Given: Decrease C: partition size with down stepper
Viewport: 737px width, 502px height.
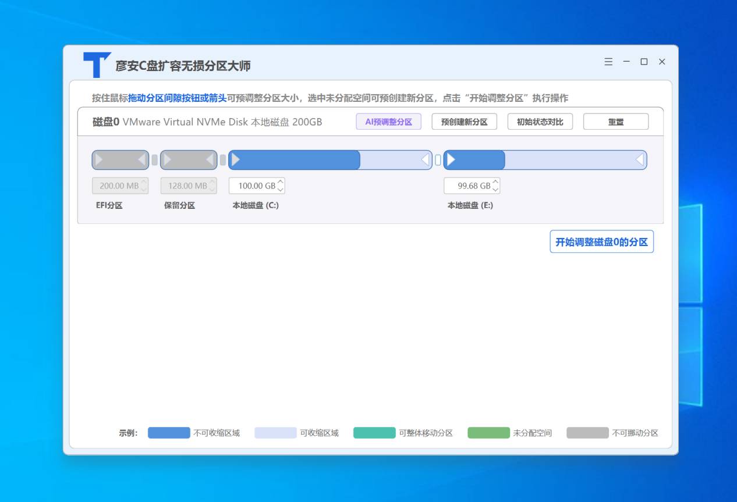Looking at the screenshot, I should [x=281, y=190].
